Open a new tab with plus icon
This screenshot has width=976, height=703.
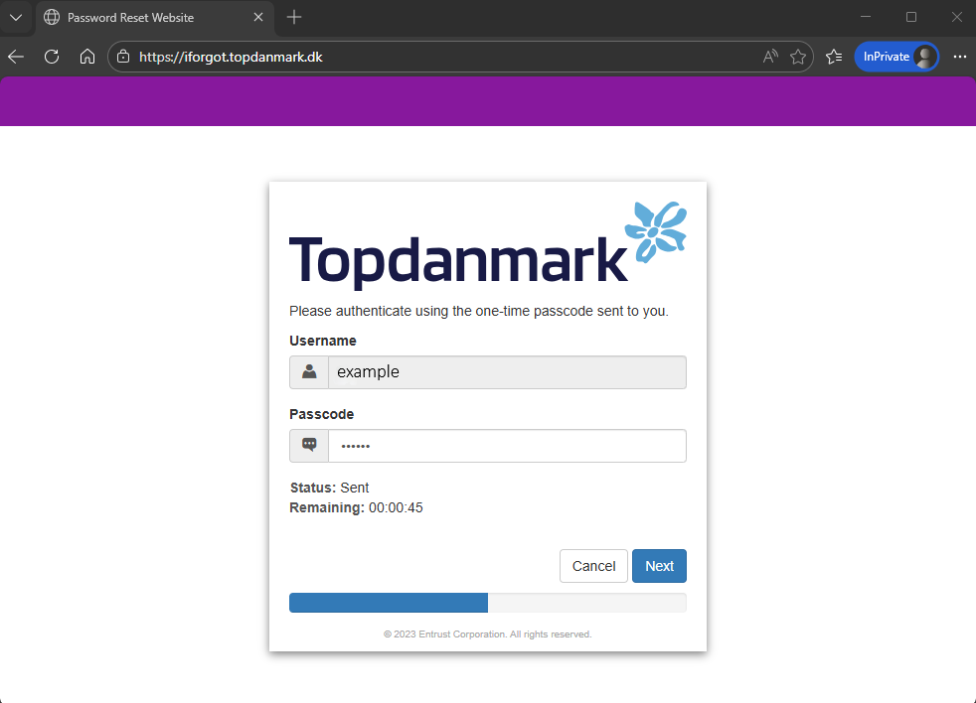294,18
